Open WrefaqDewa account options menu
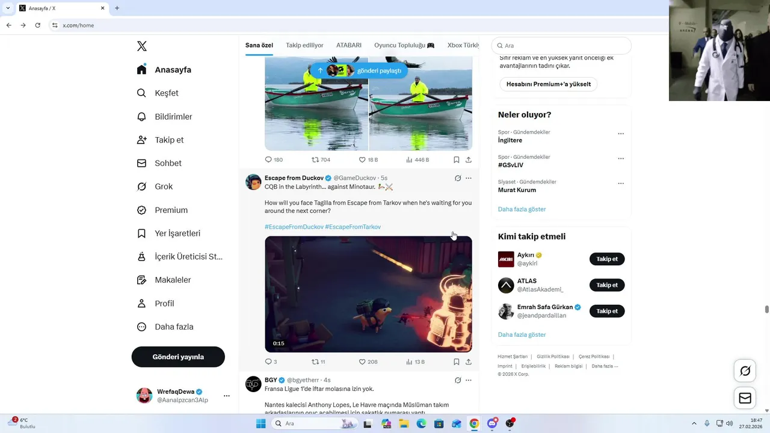The image size is (770, 433). [227, 396]
